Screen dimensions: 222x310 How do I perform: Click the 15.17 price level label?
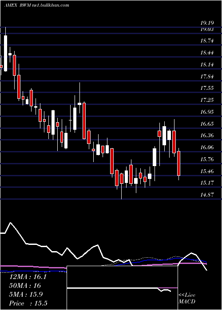point(207,183)
